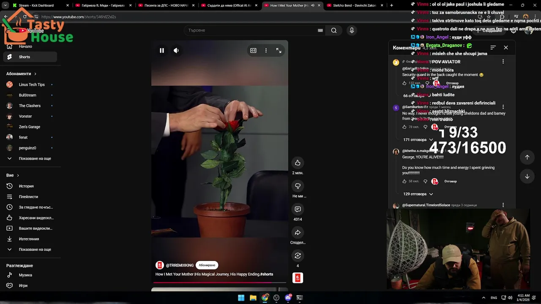Click the magnifier search button
This screenshot has height=304, width=541.
tap(334, 30)
